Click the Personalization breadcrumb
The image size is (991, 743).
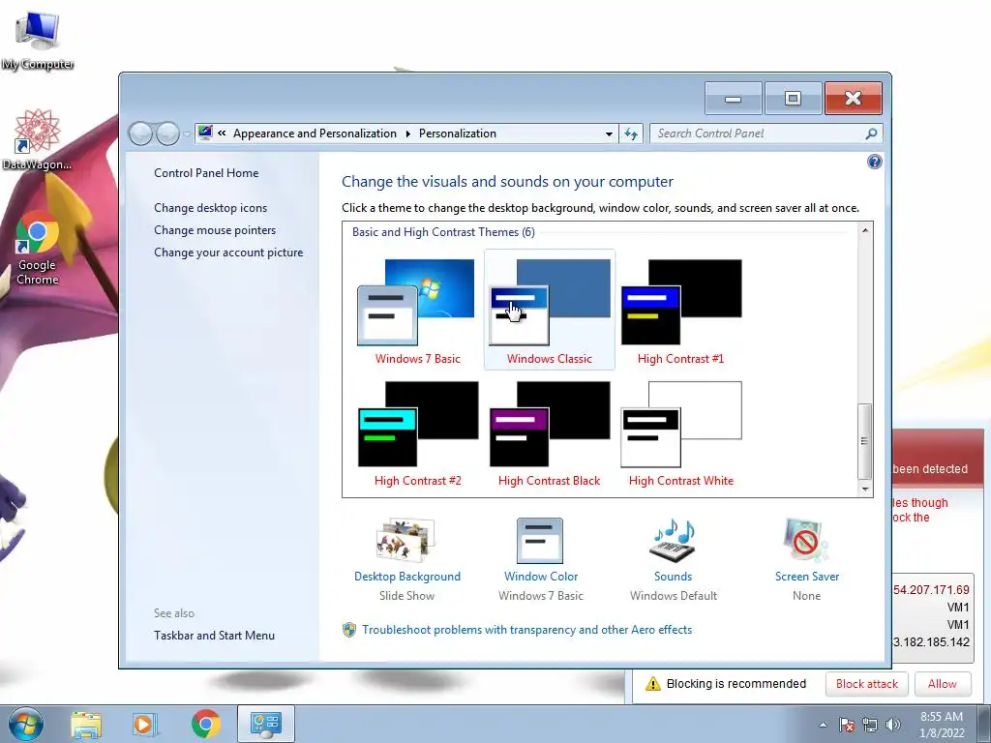(x=458, y=134)
